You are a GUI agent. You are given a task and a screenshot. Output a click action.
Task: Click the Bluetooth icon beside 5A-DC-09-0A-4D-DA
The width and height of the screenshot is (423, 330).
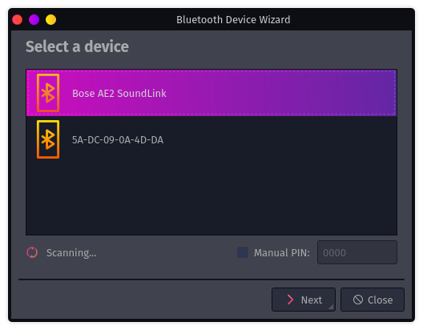point(48,139)
